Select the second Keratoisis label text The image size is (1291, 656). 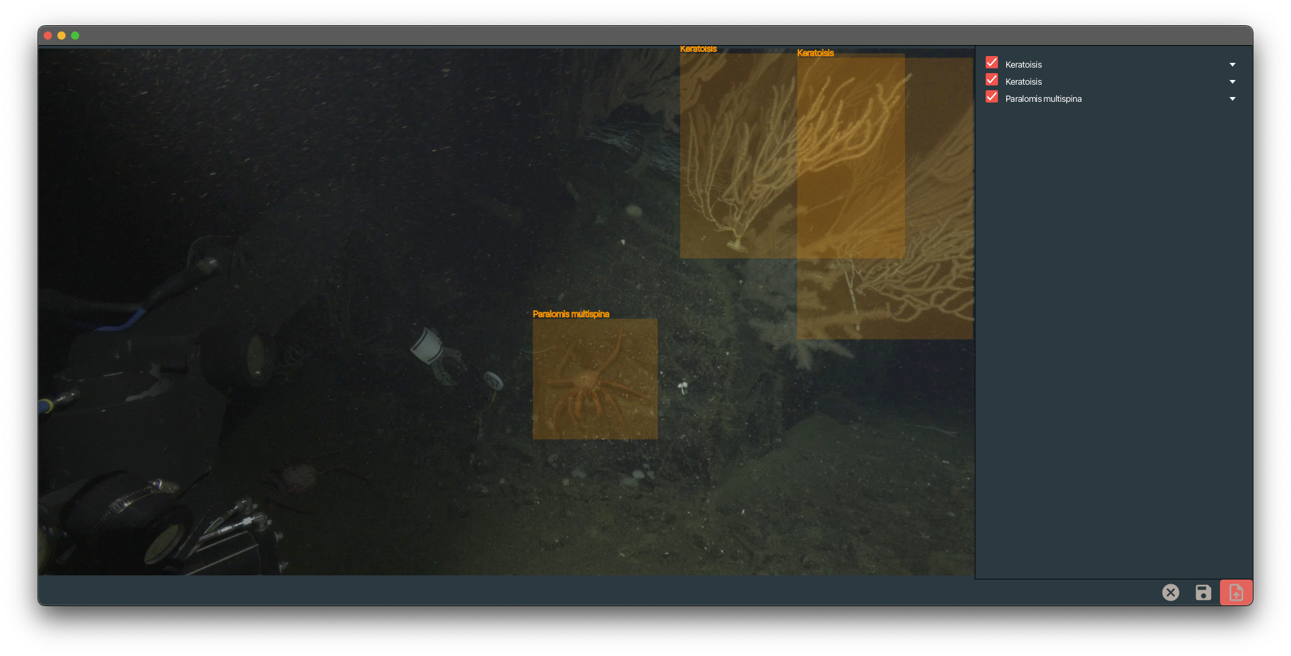(1023, 81)
